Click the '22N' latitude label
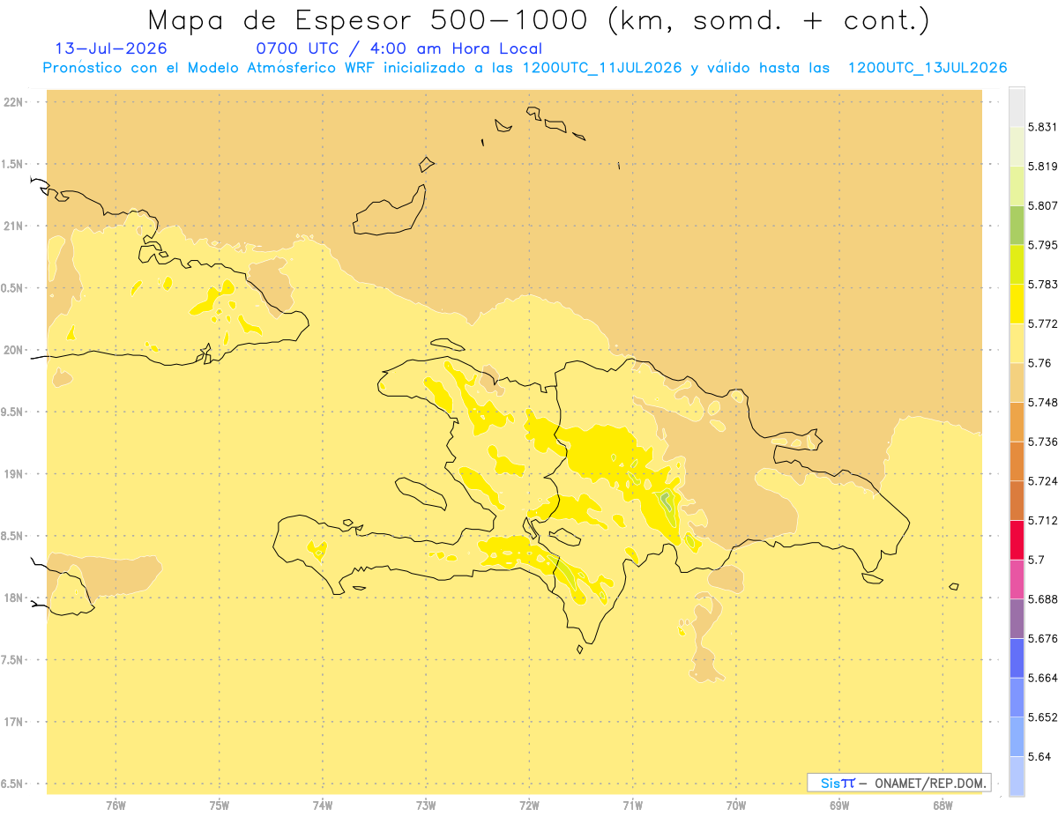The height and width of the screenshot is (817, 1058). click(15, 102)
